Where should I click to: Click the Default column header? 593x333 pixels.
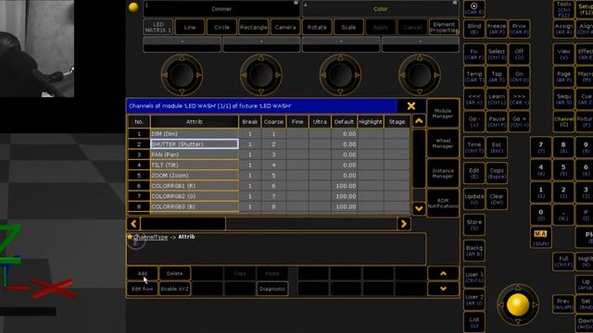[344, 121]
